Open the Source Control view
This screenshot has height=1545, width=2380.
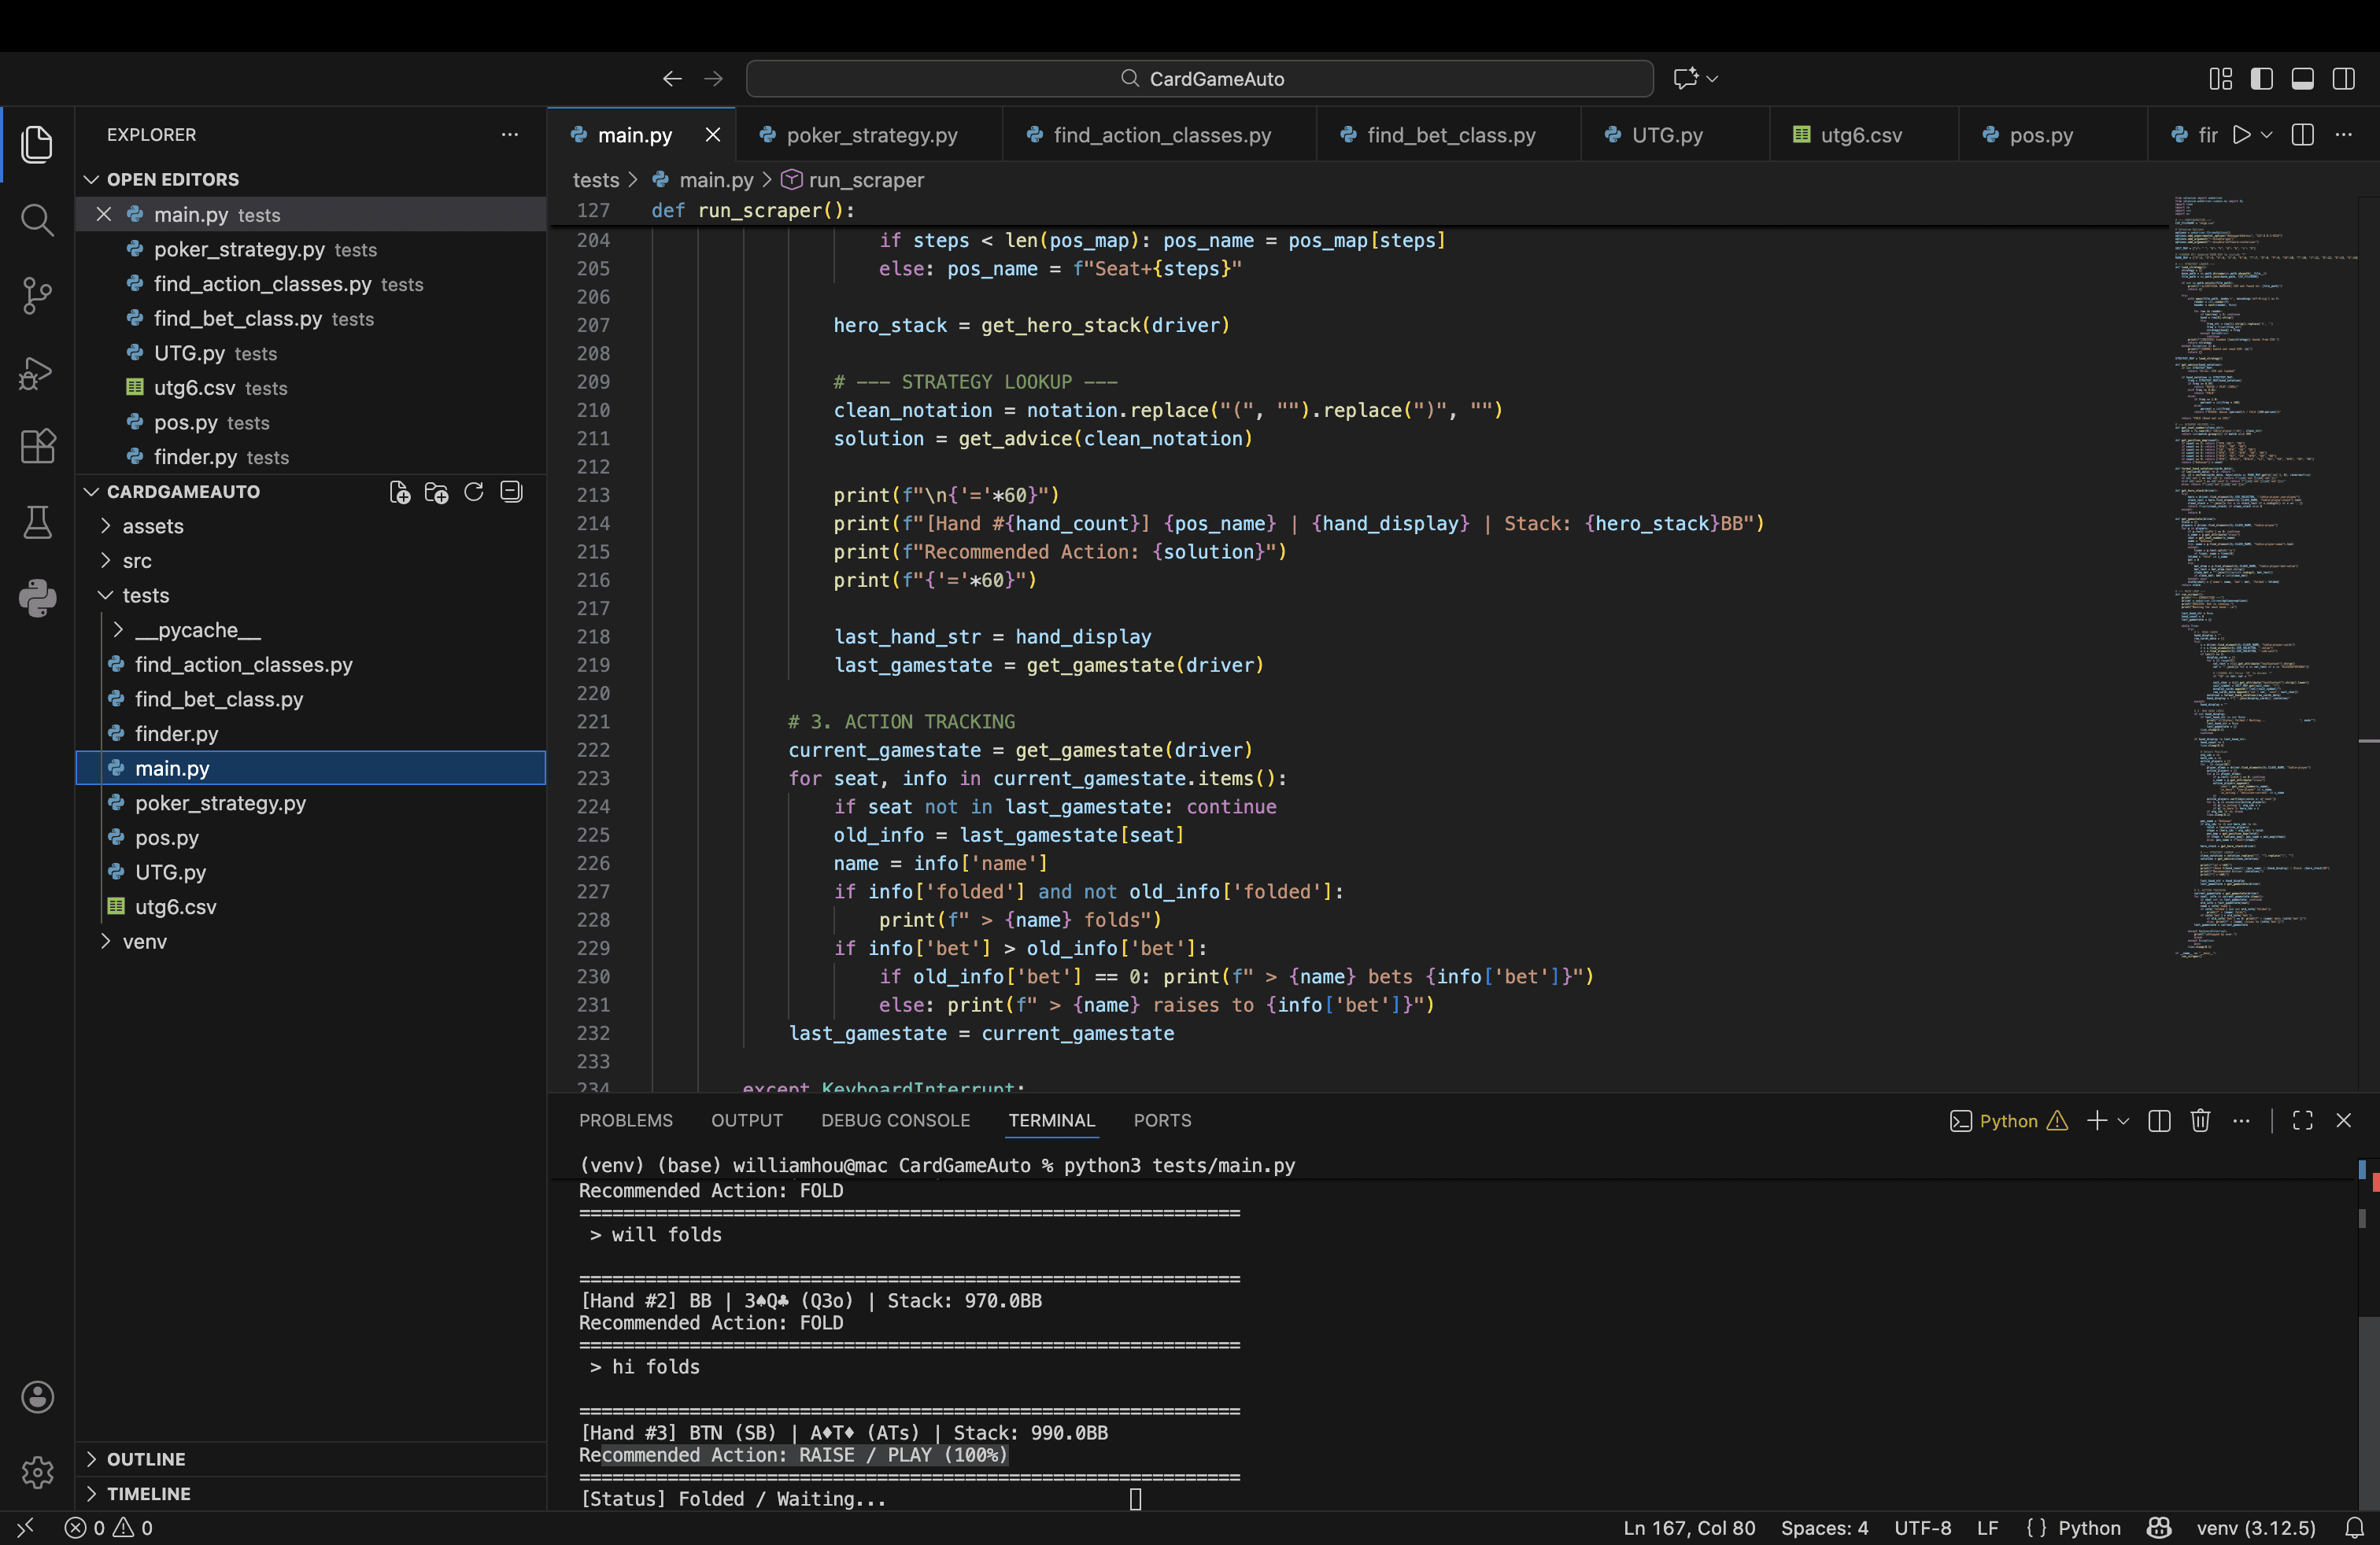click(x=37, y=295)
